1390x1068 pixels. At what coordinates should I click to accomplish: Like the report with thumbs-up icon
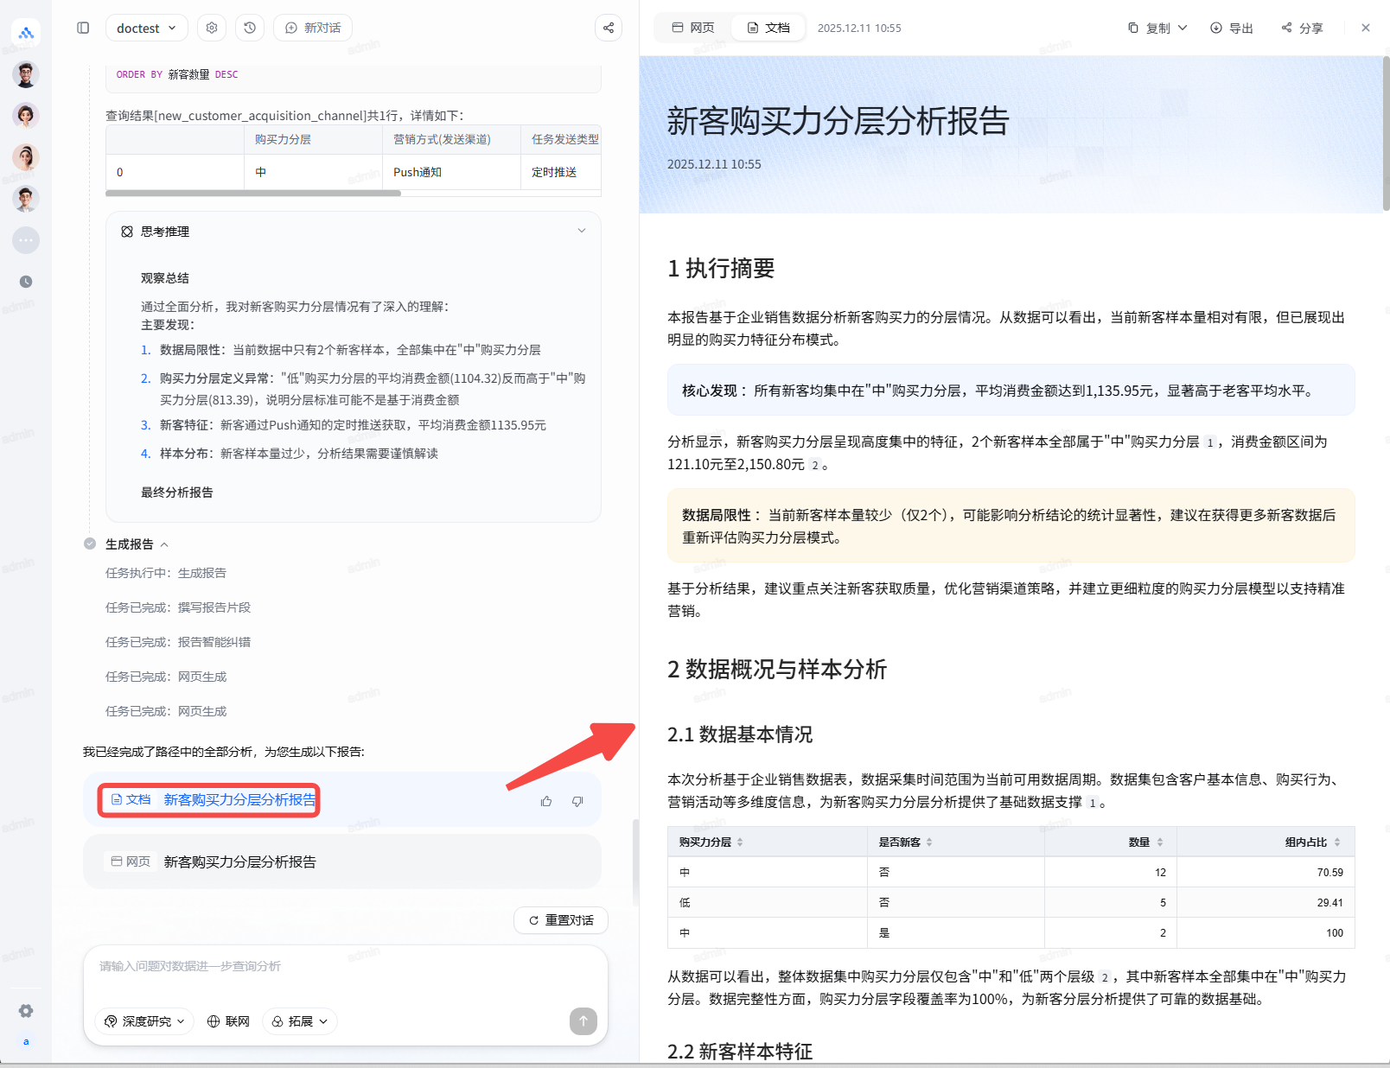pos(546,801)
